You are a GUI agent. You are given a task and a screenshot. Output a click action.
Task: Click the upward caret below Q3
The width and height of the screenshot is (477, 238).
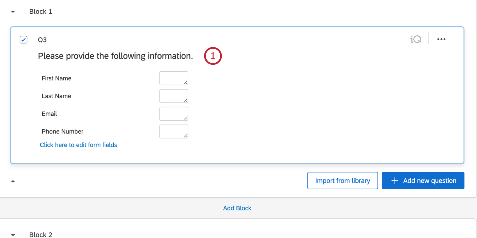(x=13, y=181)
